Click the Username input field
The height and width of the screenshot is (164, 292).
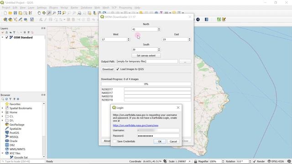pos(158,130)
